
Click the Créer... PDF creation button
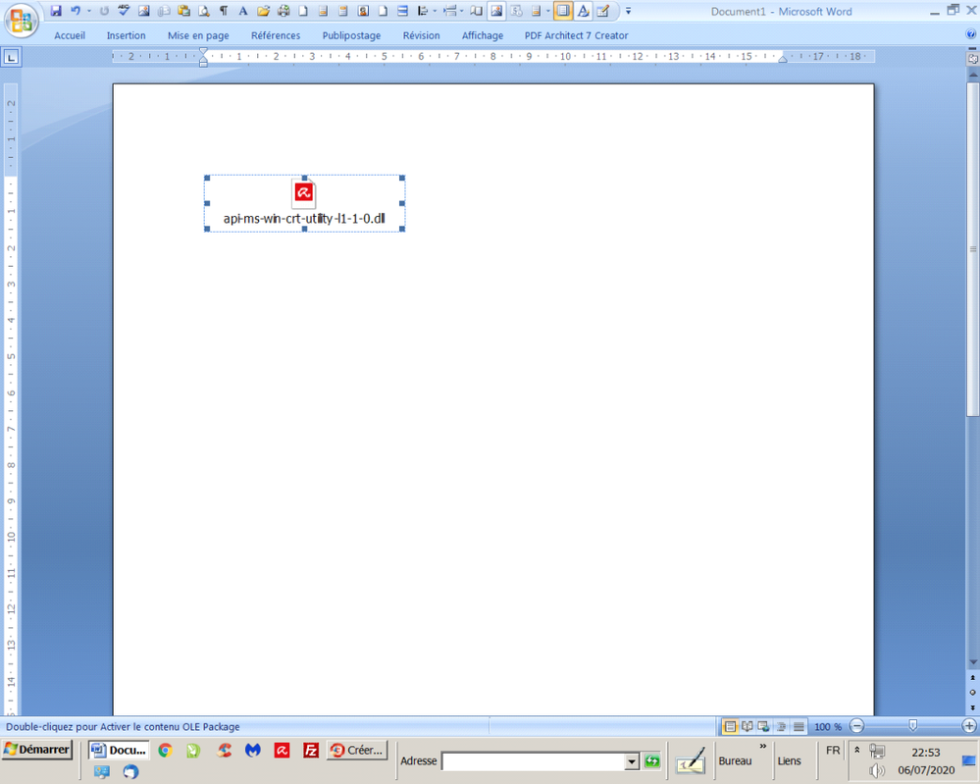pos(356,750)
